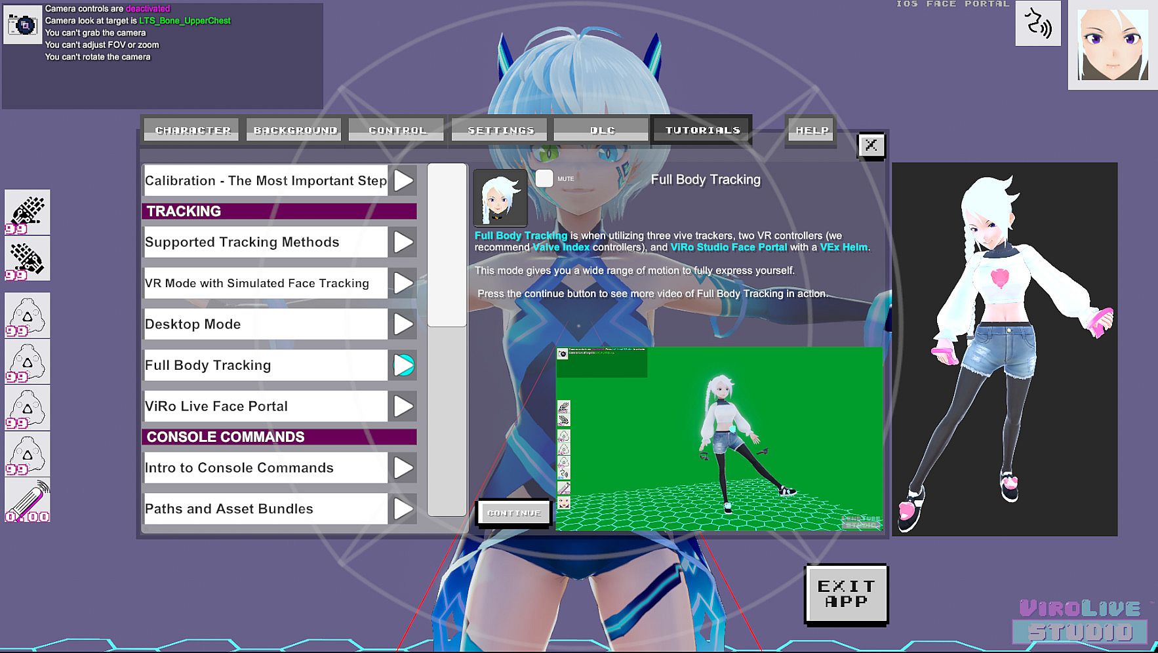Open the CHARACTER tab
This screenshot has height=653, width=1158.
[x=193, y=130]
